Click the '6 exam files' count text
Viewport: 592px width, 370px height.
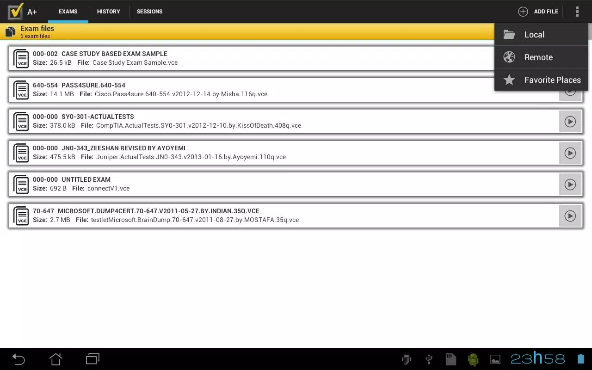[35, 36]
